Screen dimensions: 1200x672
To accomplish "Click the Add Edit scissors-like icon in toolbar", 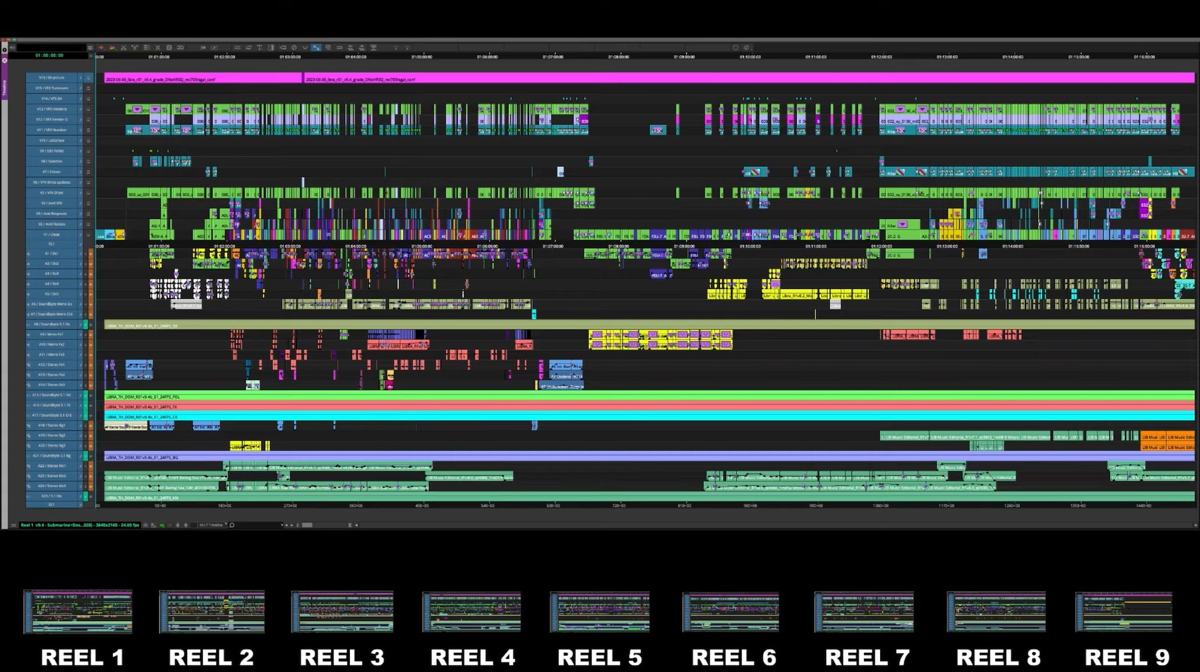I will click(124, 47).
